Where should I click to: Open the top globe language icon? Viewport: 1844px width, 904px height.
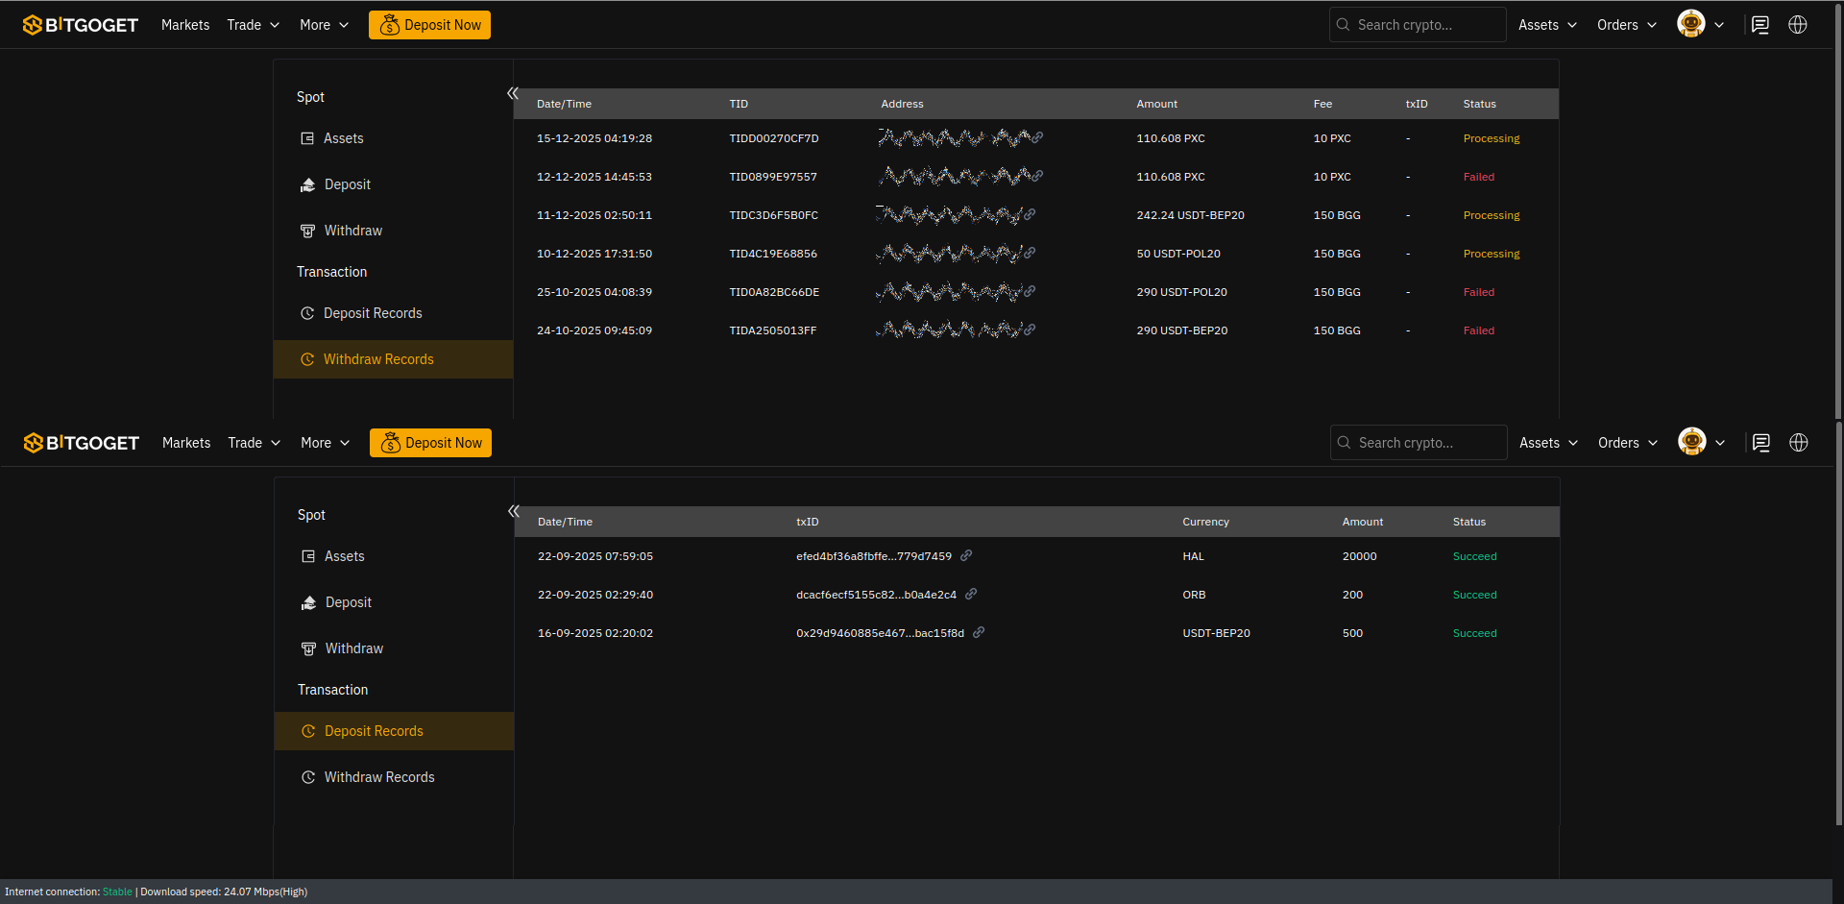point(1798,25)
